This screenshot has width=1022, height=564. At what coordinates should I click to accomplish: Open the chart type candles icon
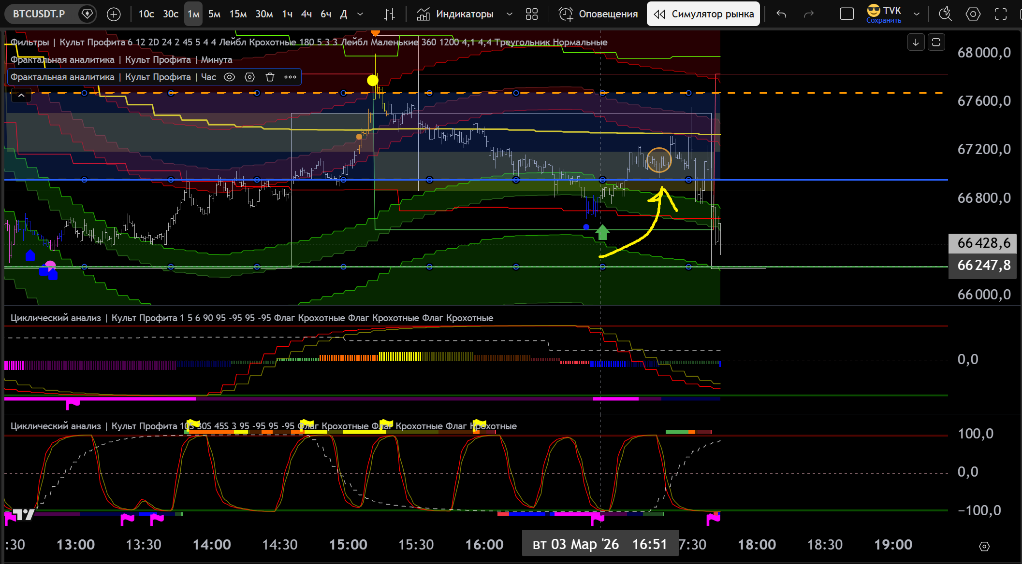(389, 14)
